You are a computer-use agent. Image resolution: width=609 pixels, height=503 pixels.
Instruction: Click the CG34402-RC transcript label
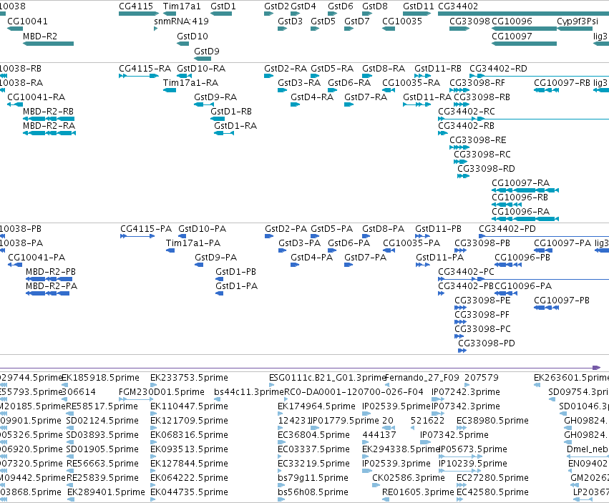pyautogui.click(x=467, y=112)
